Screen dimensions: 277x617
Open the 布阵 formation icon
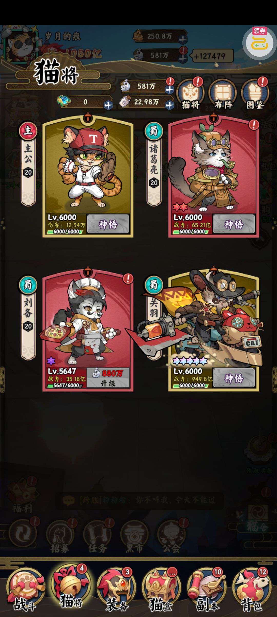click(x=223, y=94)
